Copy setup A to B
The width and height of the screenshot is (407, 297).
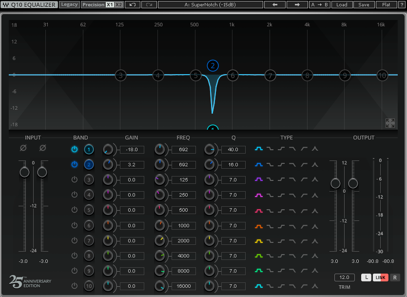pos(319,5)
